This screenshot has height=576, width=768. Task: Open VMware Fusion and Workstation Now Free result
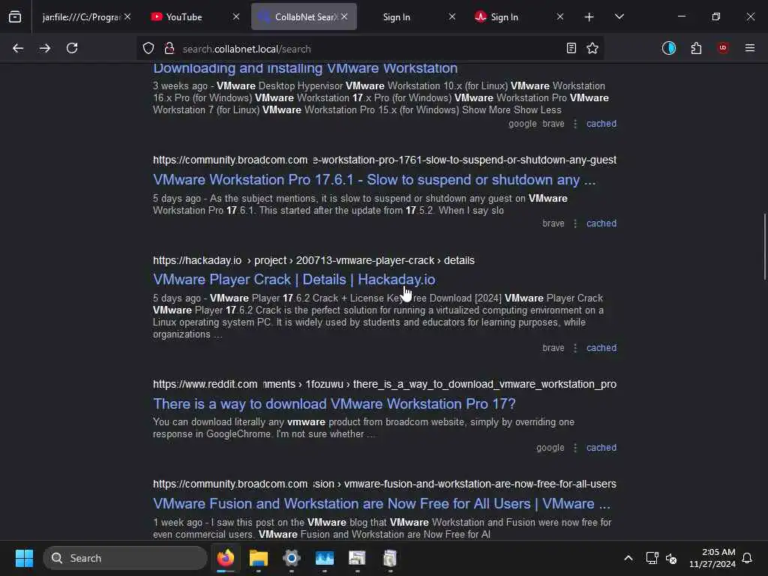coord(382,503)
